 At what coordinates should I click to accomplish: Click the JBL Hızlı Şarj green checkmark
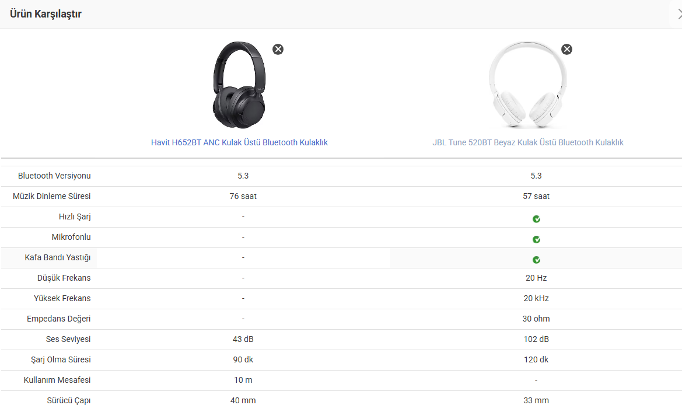536,219
